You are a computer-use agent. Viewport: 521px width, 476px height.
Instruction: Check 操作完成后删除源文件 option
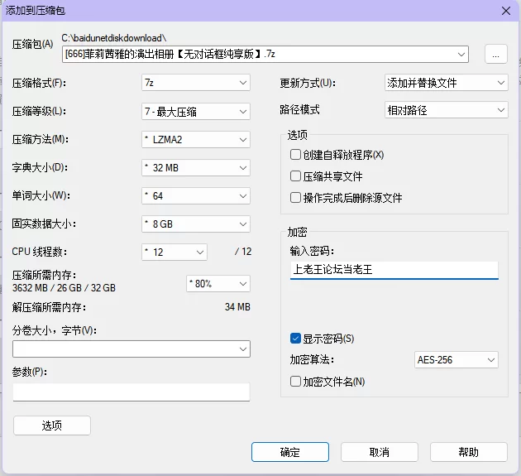tap(295, 198)
